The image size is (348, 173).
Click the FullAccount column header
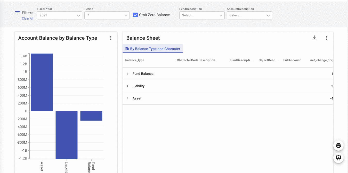[292, 60]
